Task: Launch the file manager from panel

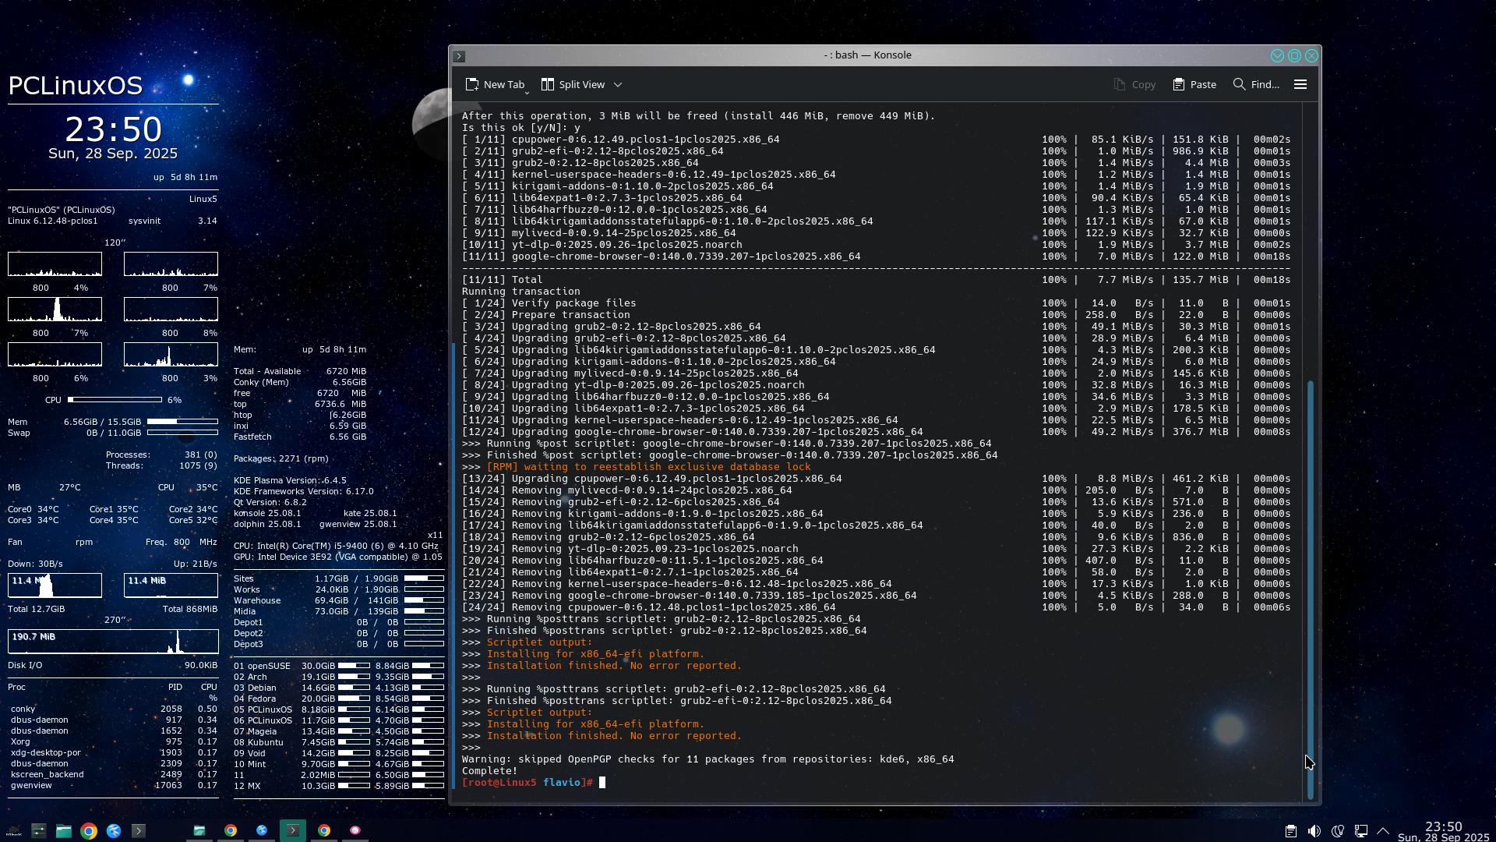Action: point(63,831)
